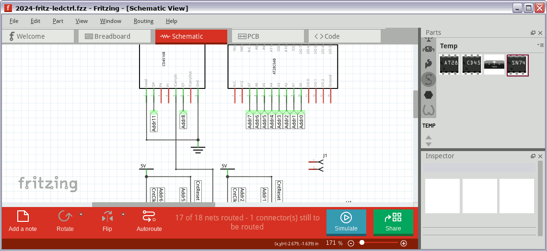Click the vertical canvas scrollbar
This screenshot has height=251, width=547.
pos(416,104)
